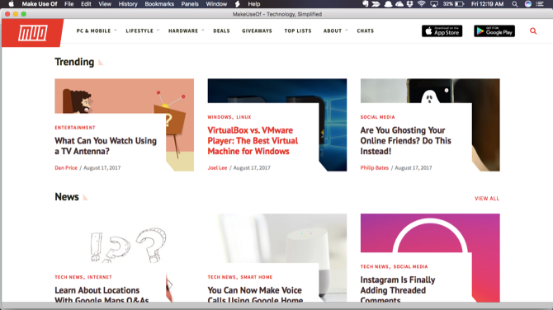Open article What Can You Watch Using a TV Antenna

point(106,146)
